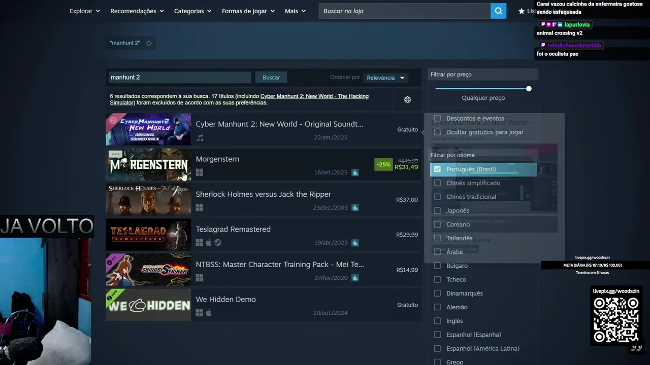The height and width of the screenshot is (365, 650).
Task: Click review thumbs-up icon on Sherlock Holmes row
Action: click(355, 207)
